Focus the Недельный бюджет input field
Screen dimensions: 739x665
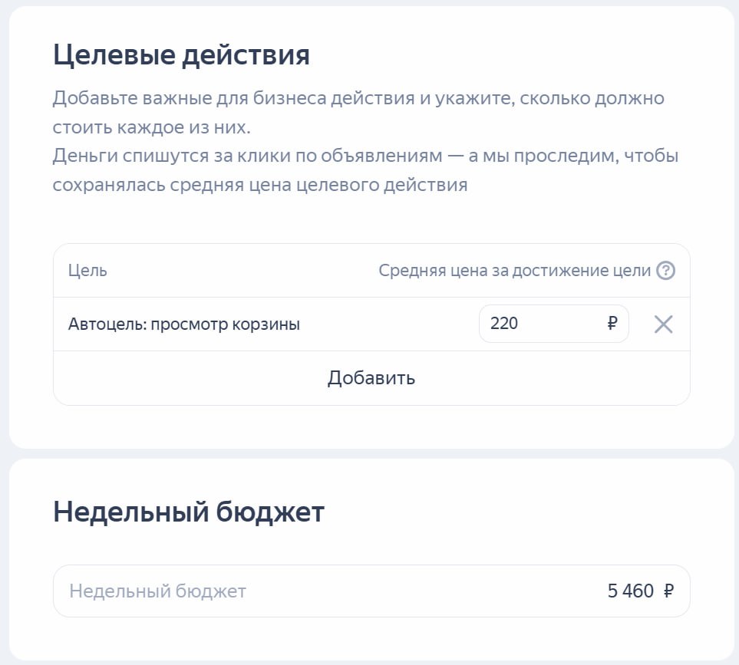371,591
